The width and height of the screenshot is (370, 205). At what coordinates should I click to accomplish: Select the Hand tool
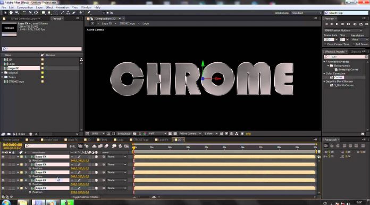point(11,13)
